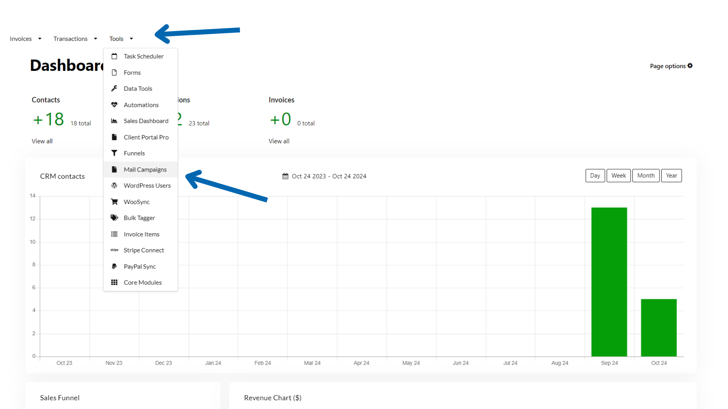Collapse the Tools dropdown menu

coord(121,39)
